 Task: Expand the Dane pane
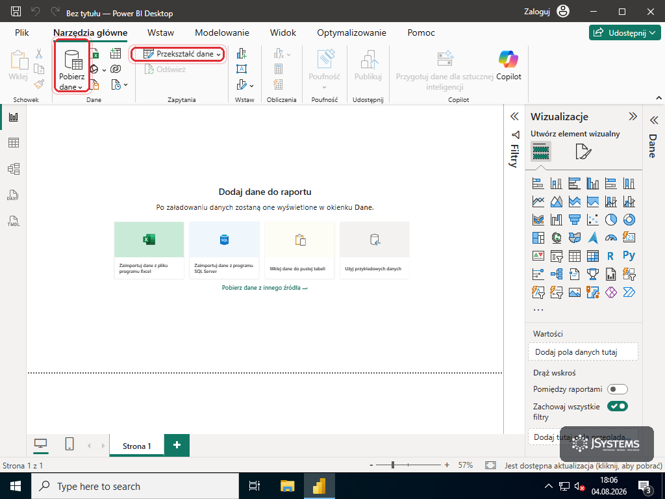pos(653,120)
